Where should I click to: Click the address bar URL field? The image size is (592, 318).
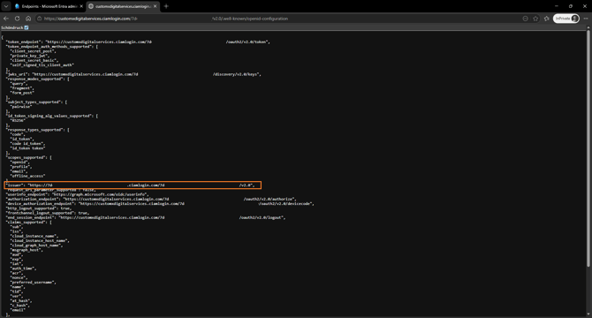[279, 19]
